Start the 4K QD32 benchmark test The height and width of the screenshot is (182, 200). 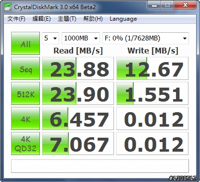tap(25, 143)
